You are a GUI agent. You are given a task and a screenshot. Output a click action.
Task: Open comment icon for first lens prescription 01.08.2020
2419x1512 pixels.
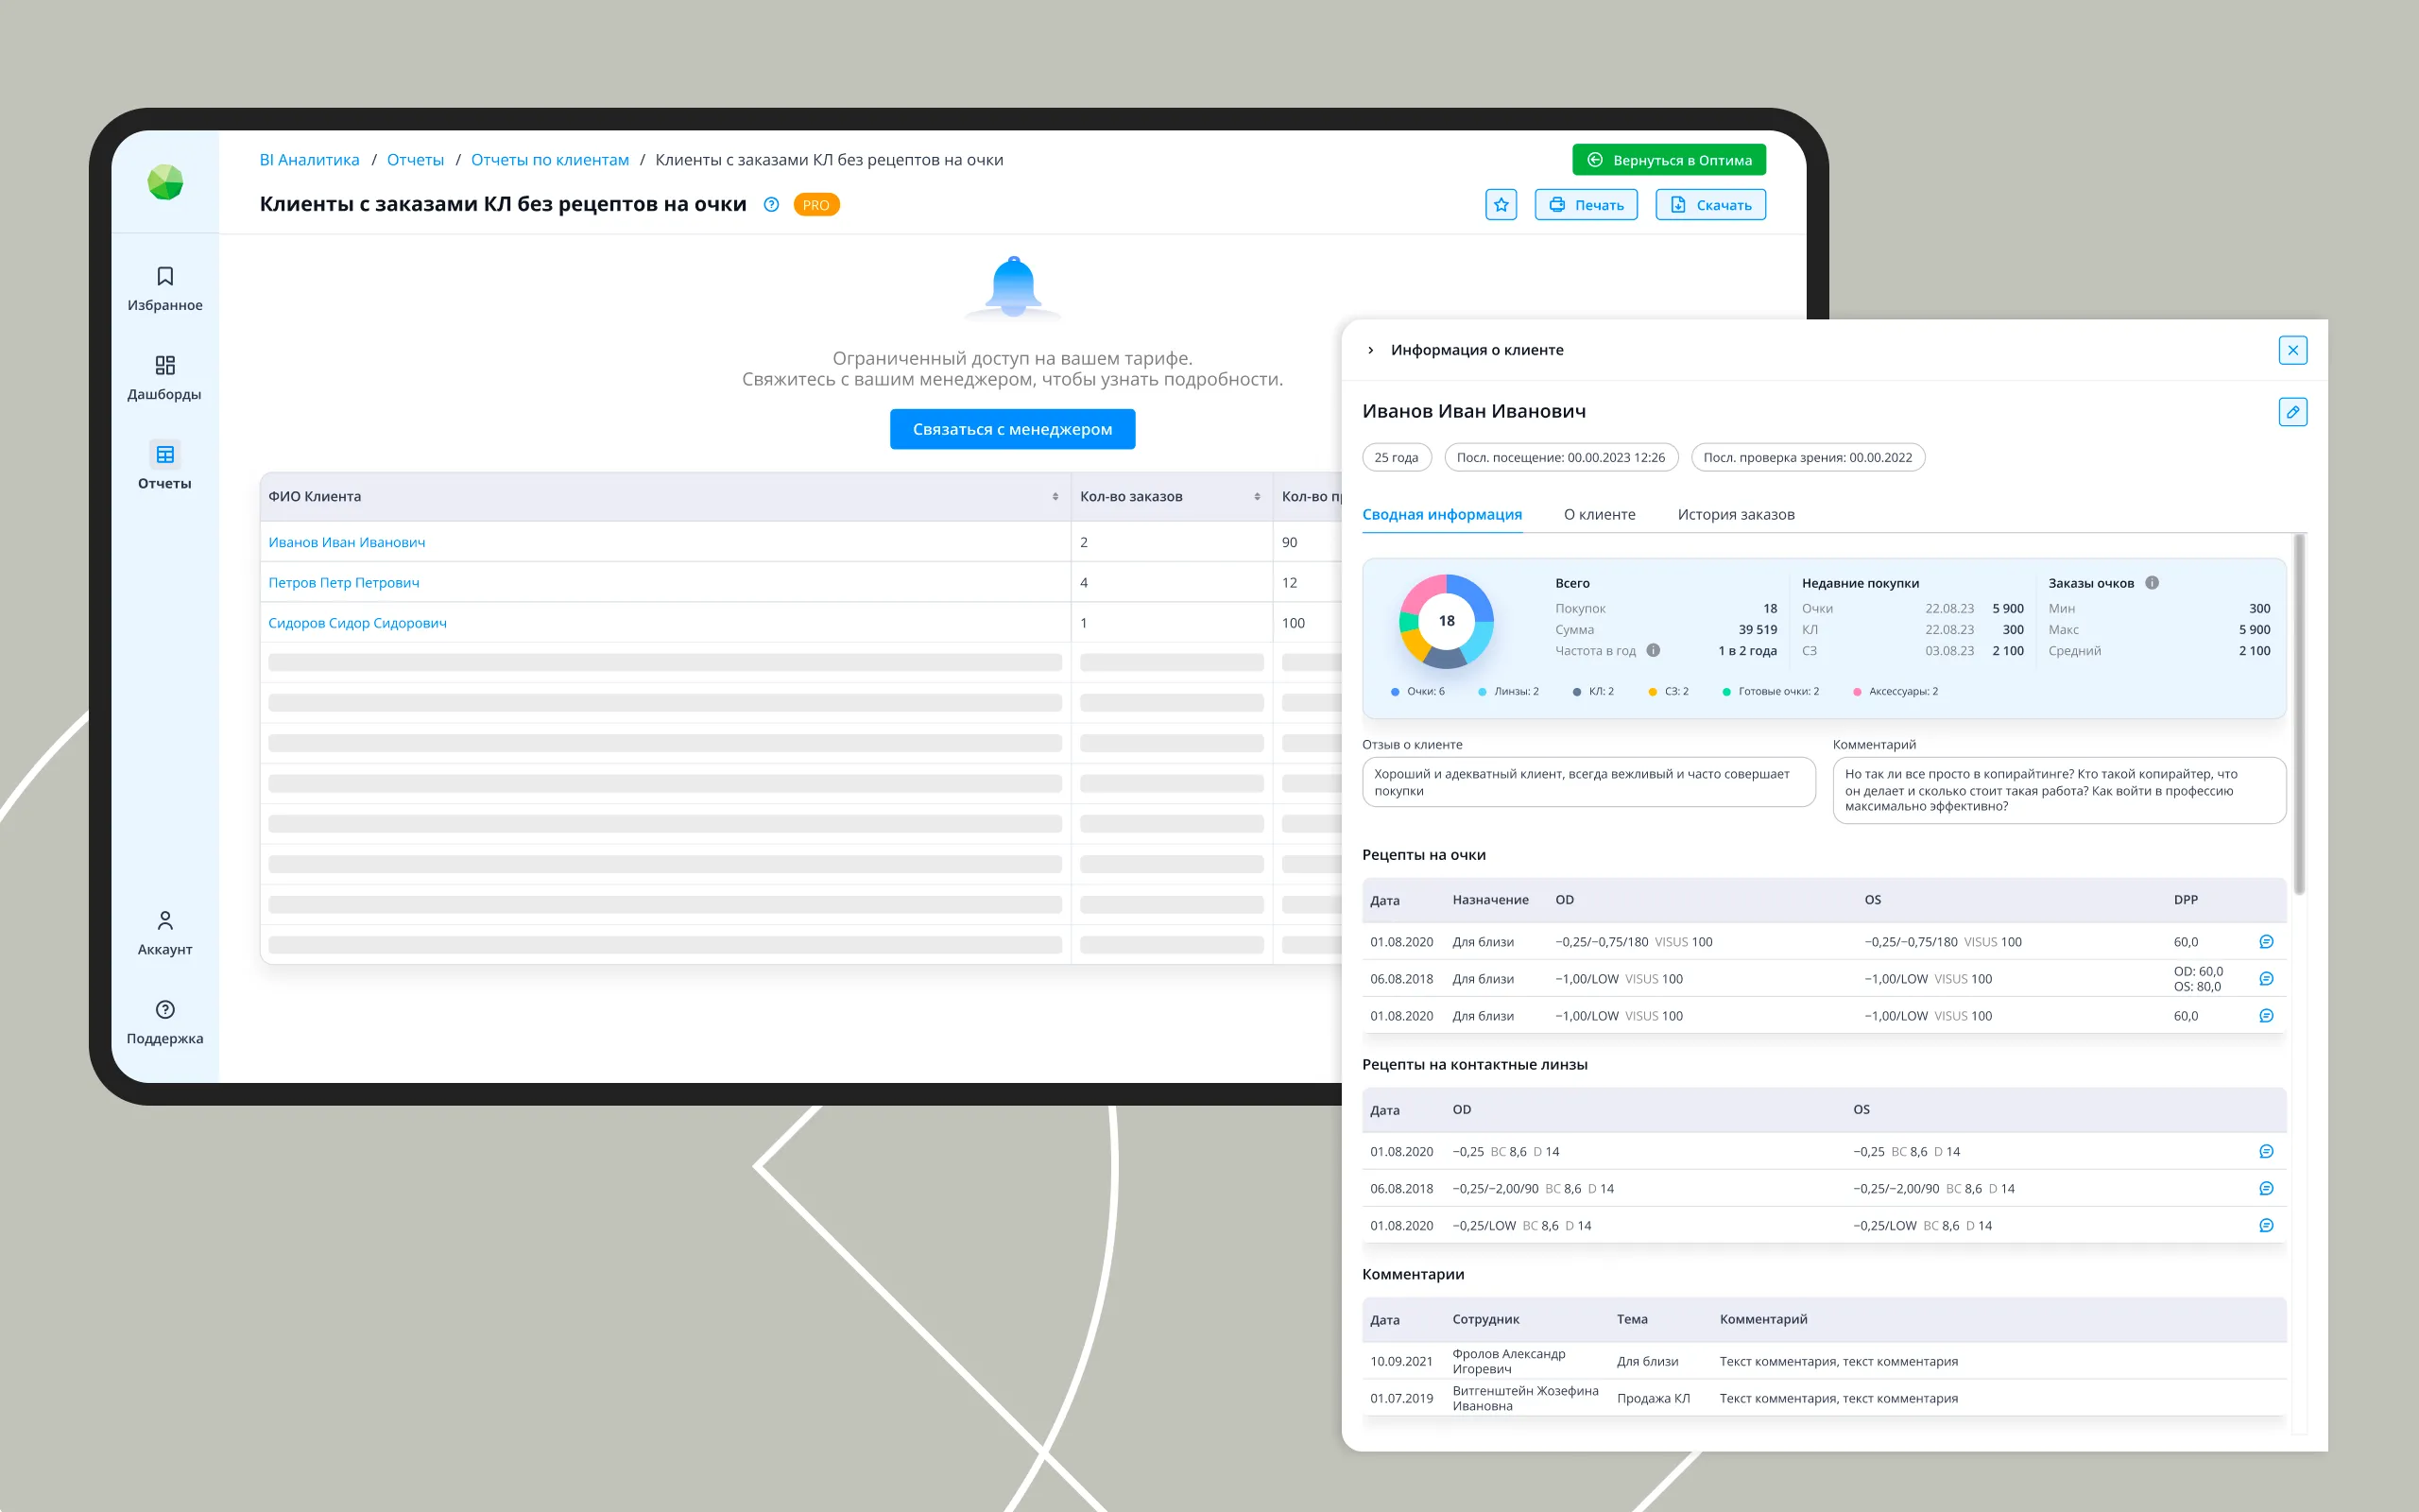click(2266, 1151)
